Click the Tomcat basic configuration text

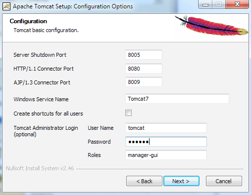click(46, 30)
